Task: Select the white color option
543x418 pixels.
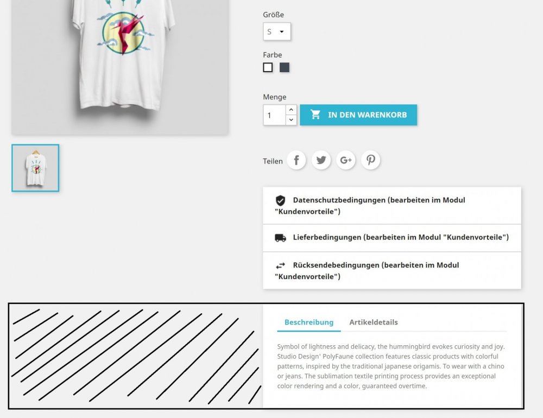Action: click(x=268, y=67)
